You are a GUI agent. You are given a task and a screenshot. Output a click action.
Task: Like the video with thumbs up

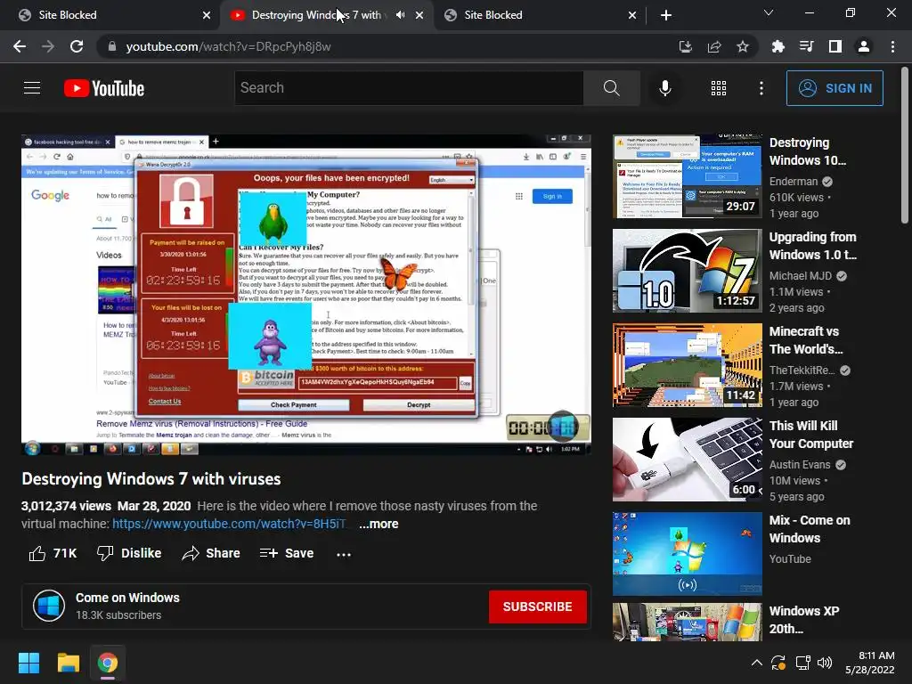coord(53,553)
